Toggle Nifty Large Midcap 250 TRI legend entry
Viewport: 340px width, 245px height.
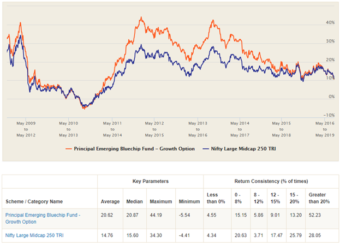[x=244, y=148]
